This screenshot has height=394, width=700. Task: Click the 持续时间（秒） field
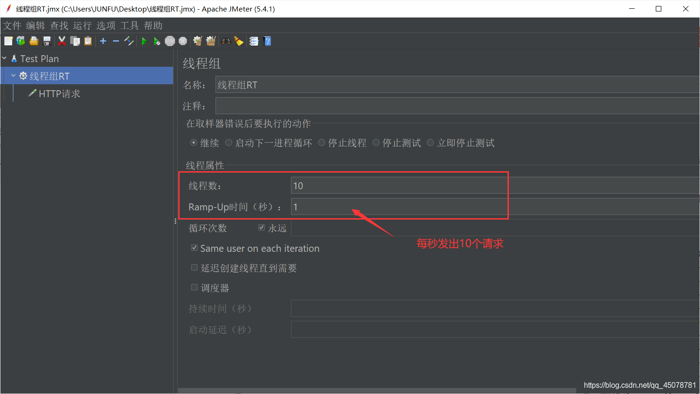[x=495, y=308]
